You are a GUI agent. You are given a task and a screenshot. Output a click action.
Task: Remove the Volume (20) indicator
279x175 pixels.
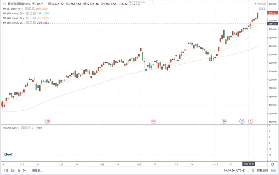29,128
